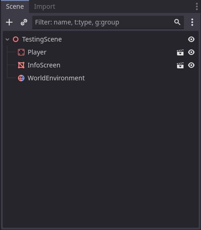Click the Add Child Node plus icon
This screenshot has width=201, height=230.
9,22
